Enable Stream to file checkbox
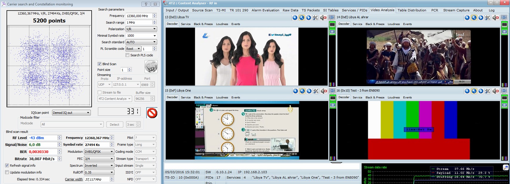 (100, 92)
